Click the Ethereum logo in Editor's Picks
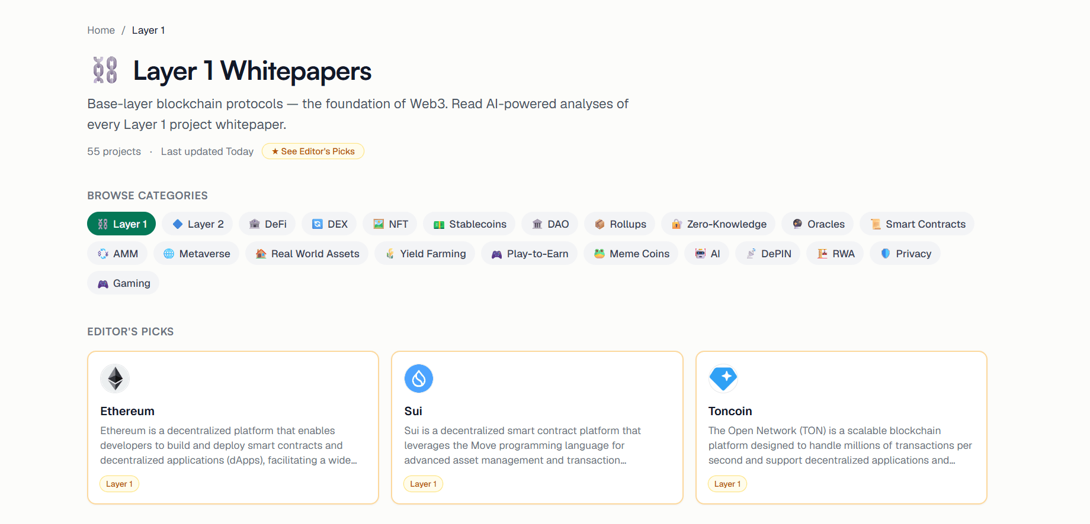The height and width of the screenshot is (524, 1090). point(115,379)
